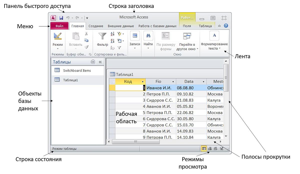Open Перейти в другое окно dropdown
The image size is (300, 174).
pos(187,41)
